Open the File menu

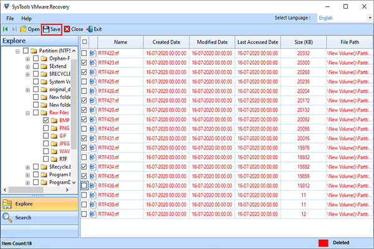coord(9,18)
